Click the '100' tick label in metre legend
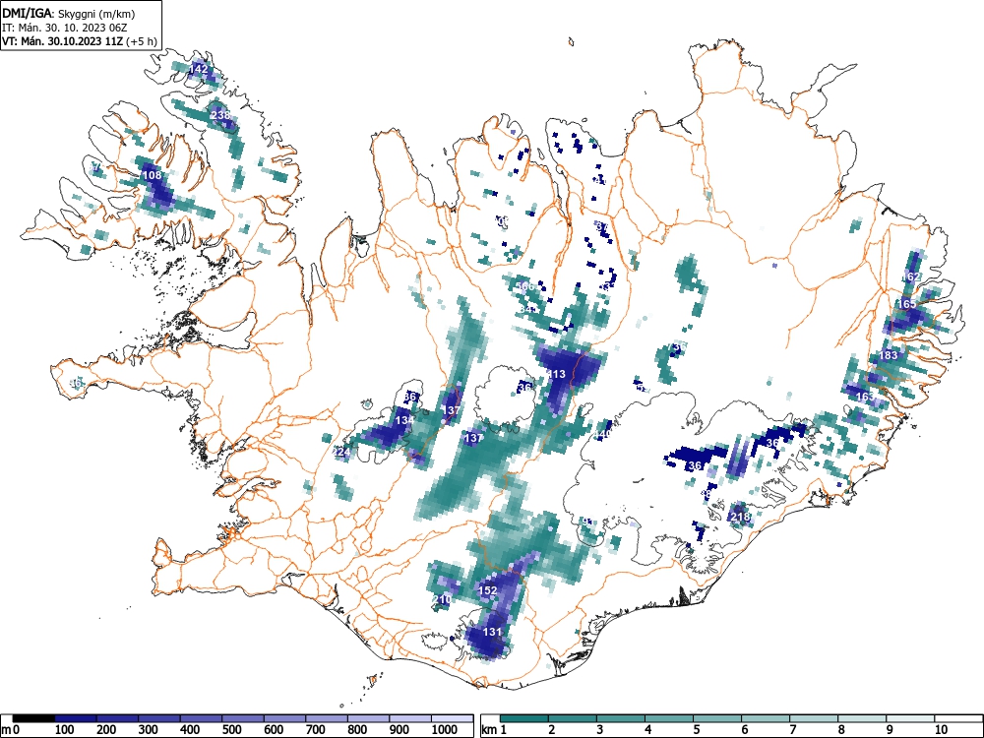This screenshot has width=984, height=738. [x=65, y=730]
